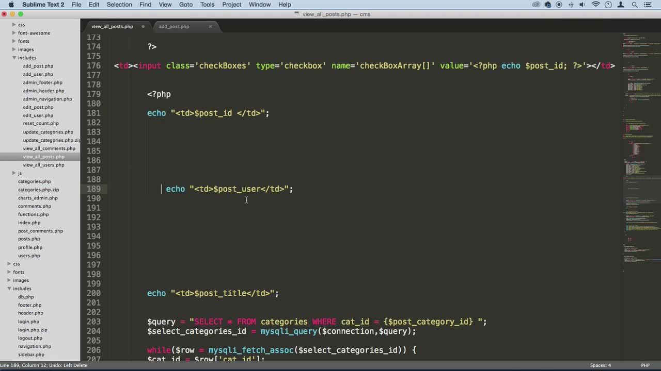Change indentation via Spaces: 4
Screen dimensions: 661x371
click(601, 365)
